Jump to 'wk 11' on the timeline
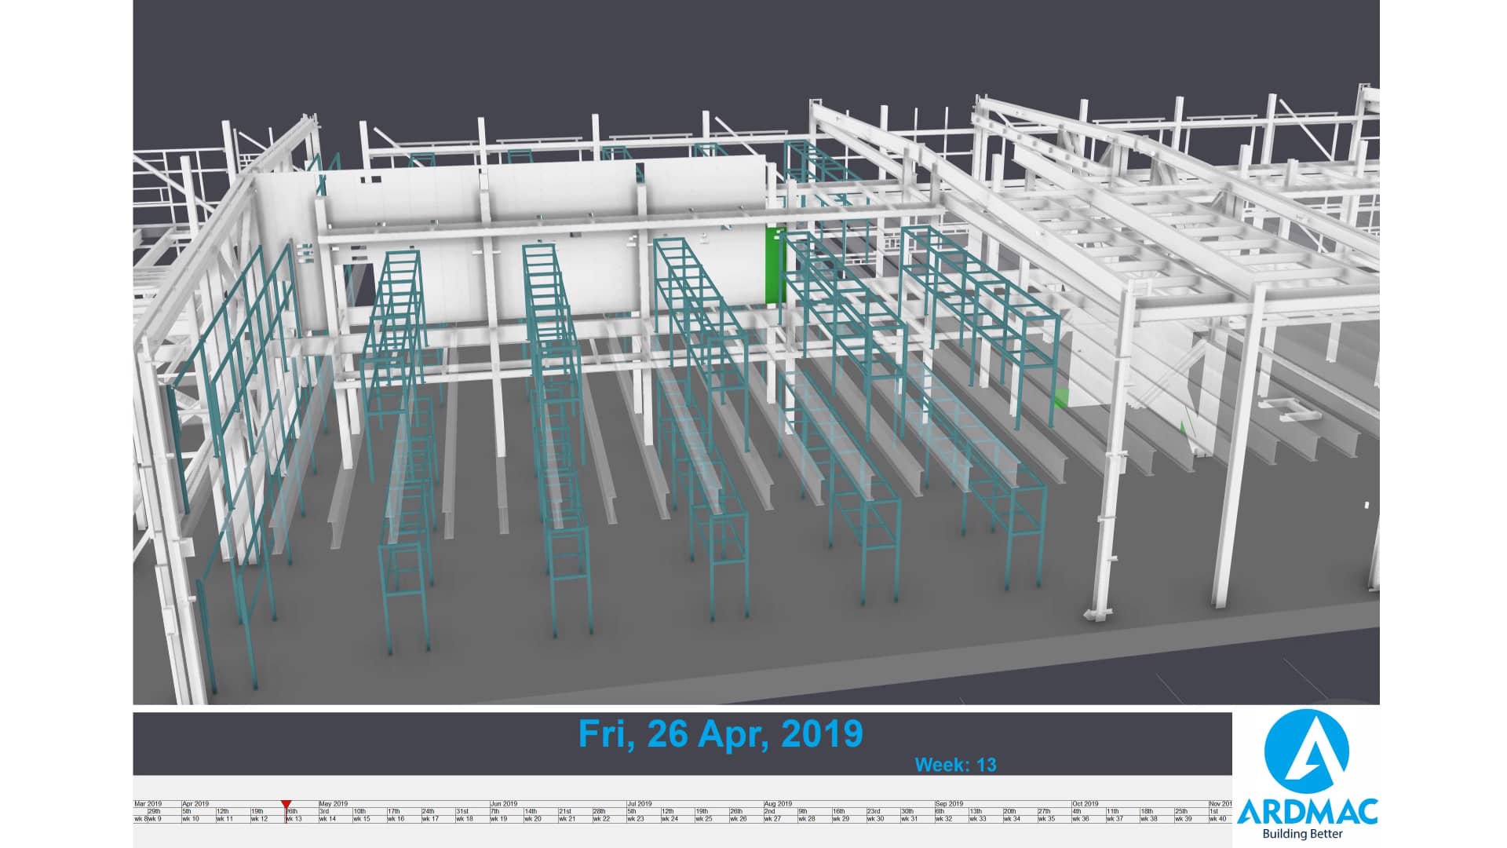Screen dimensions: 1507x848 point(224,819)
